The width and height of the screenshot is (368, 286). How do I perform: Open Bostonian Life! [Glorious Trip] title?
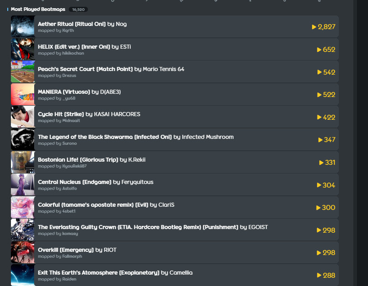(x=78, y=159)
